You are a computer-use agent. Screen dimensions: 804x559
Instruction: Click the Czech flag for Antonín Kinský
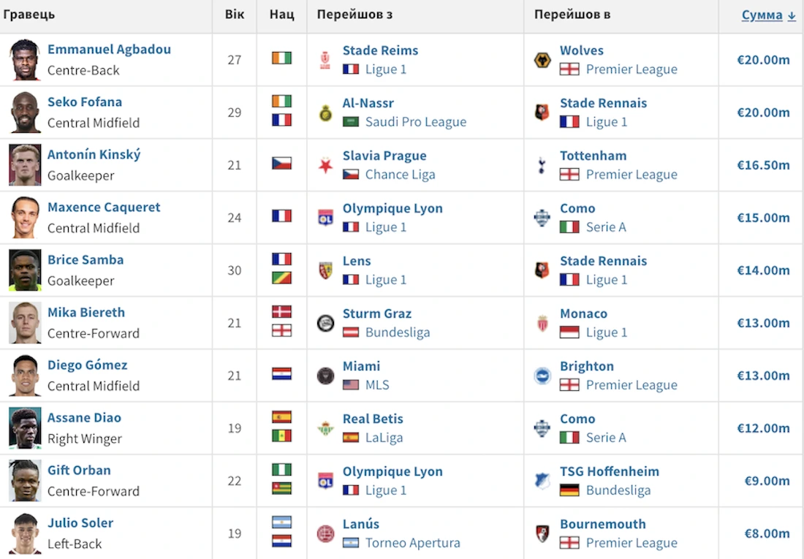pos(281,163)
